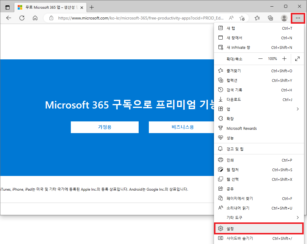Open the profile avatar
This screenshot has width=307, height=244.
click(x=284, y=18)
